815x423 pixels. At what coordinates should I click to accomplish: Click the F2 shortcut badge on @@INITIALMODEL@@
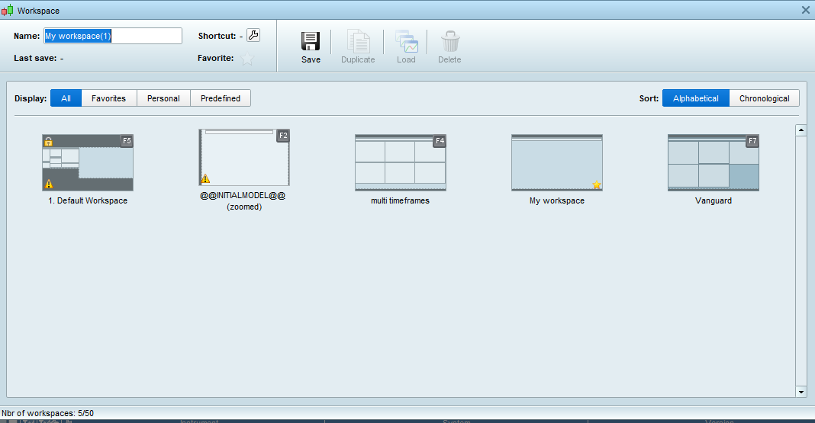coord(283,136)
